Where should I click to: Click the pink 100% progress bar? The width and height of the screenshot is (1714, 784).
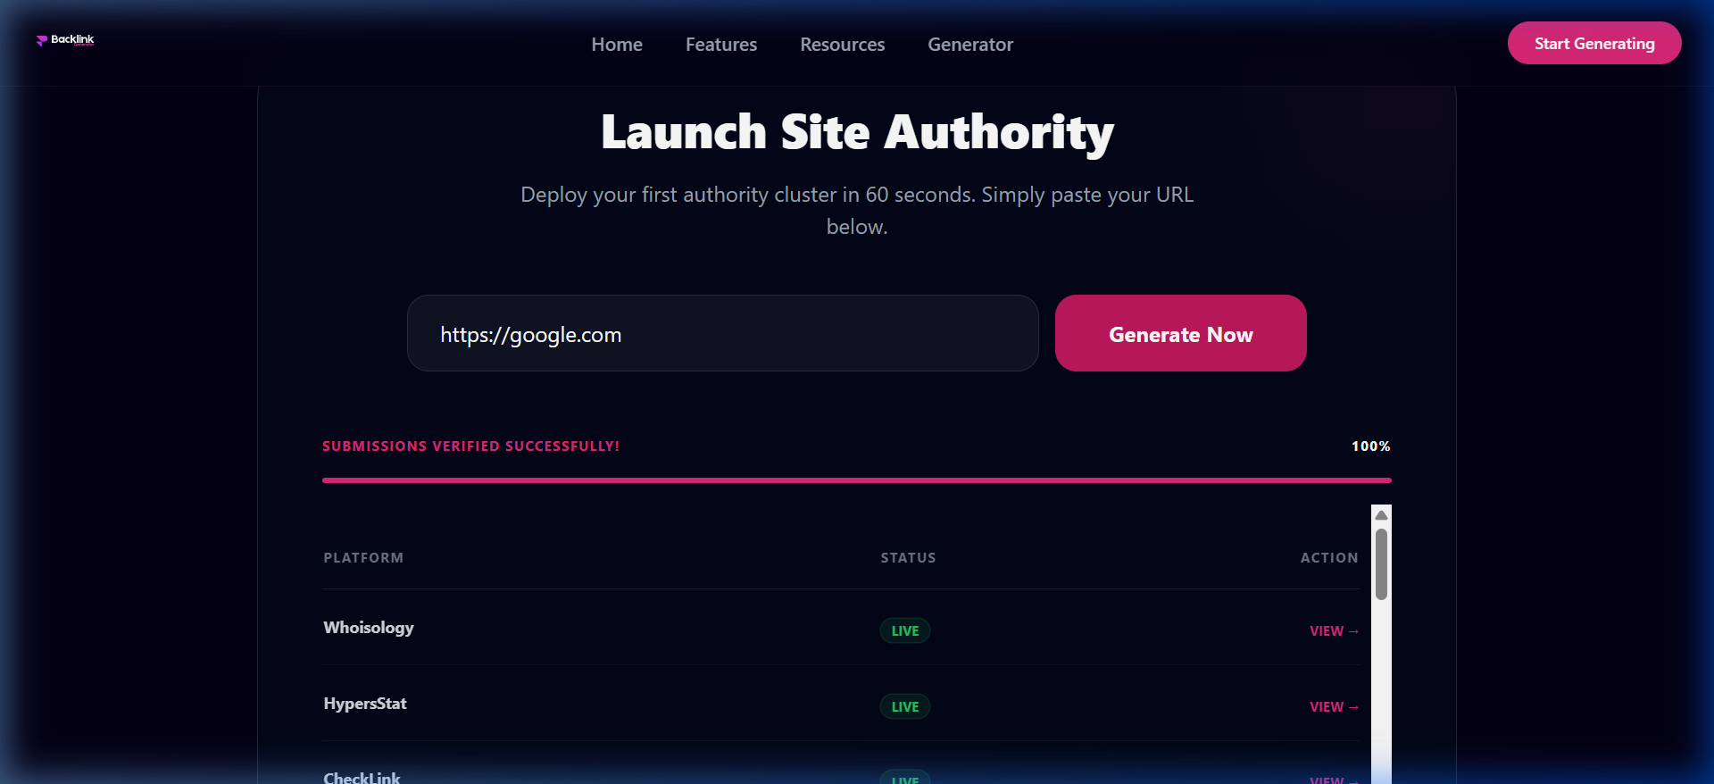(856, 480)
